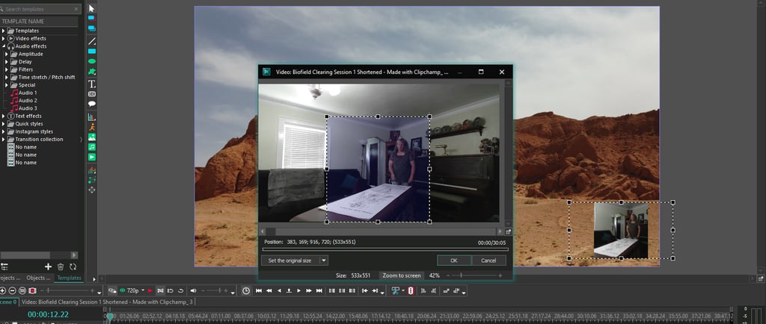Select the Audio 3 template
This screenshot has width=766, height=324.
click(28, 108)
